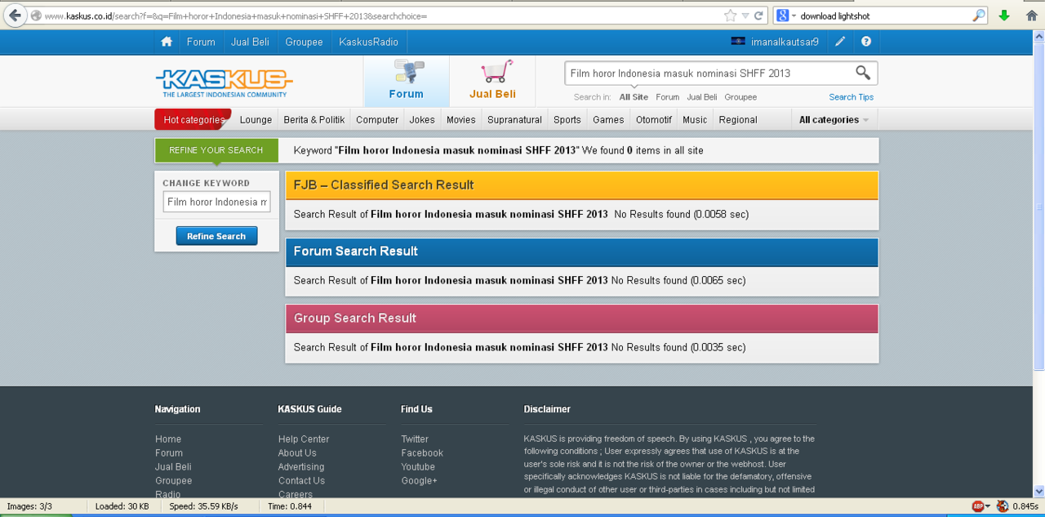The width and height of the screenshot is (1045, 517).
Task: Open the Search Tips link
Action: 852,97
